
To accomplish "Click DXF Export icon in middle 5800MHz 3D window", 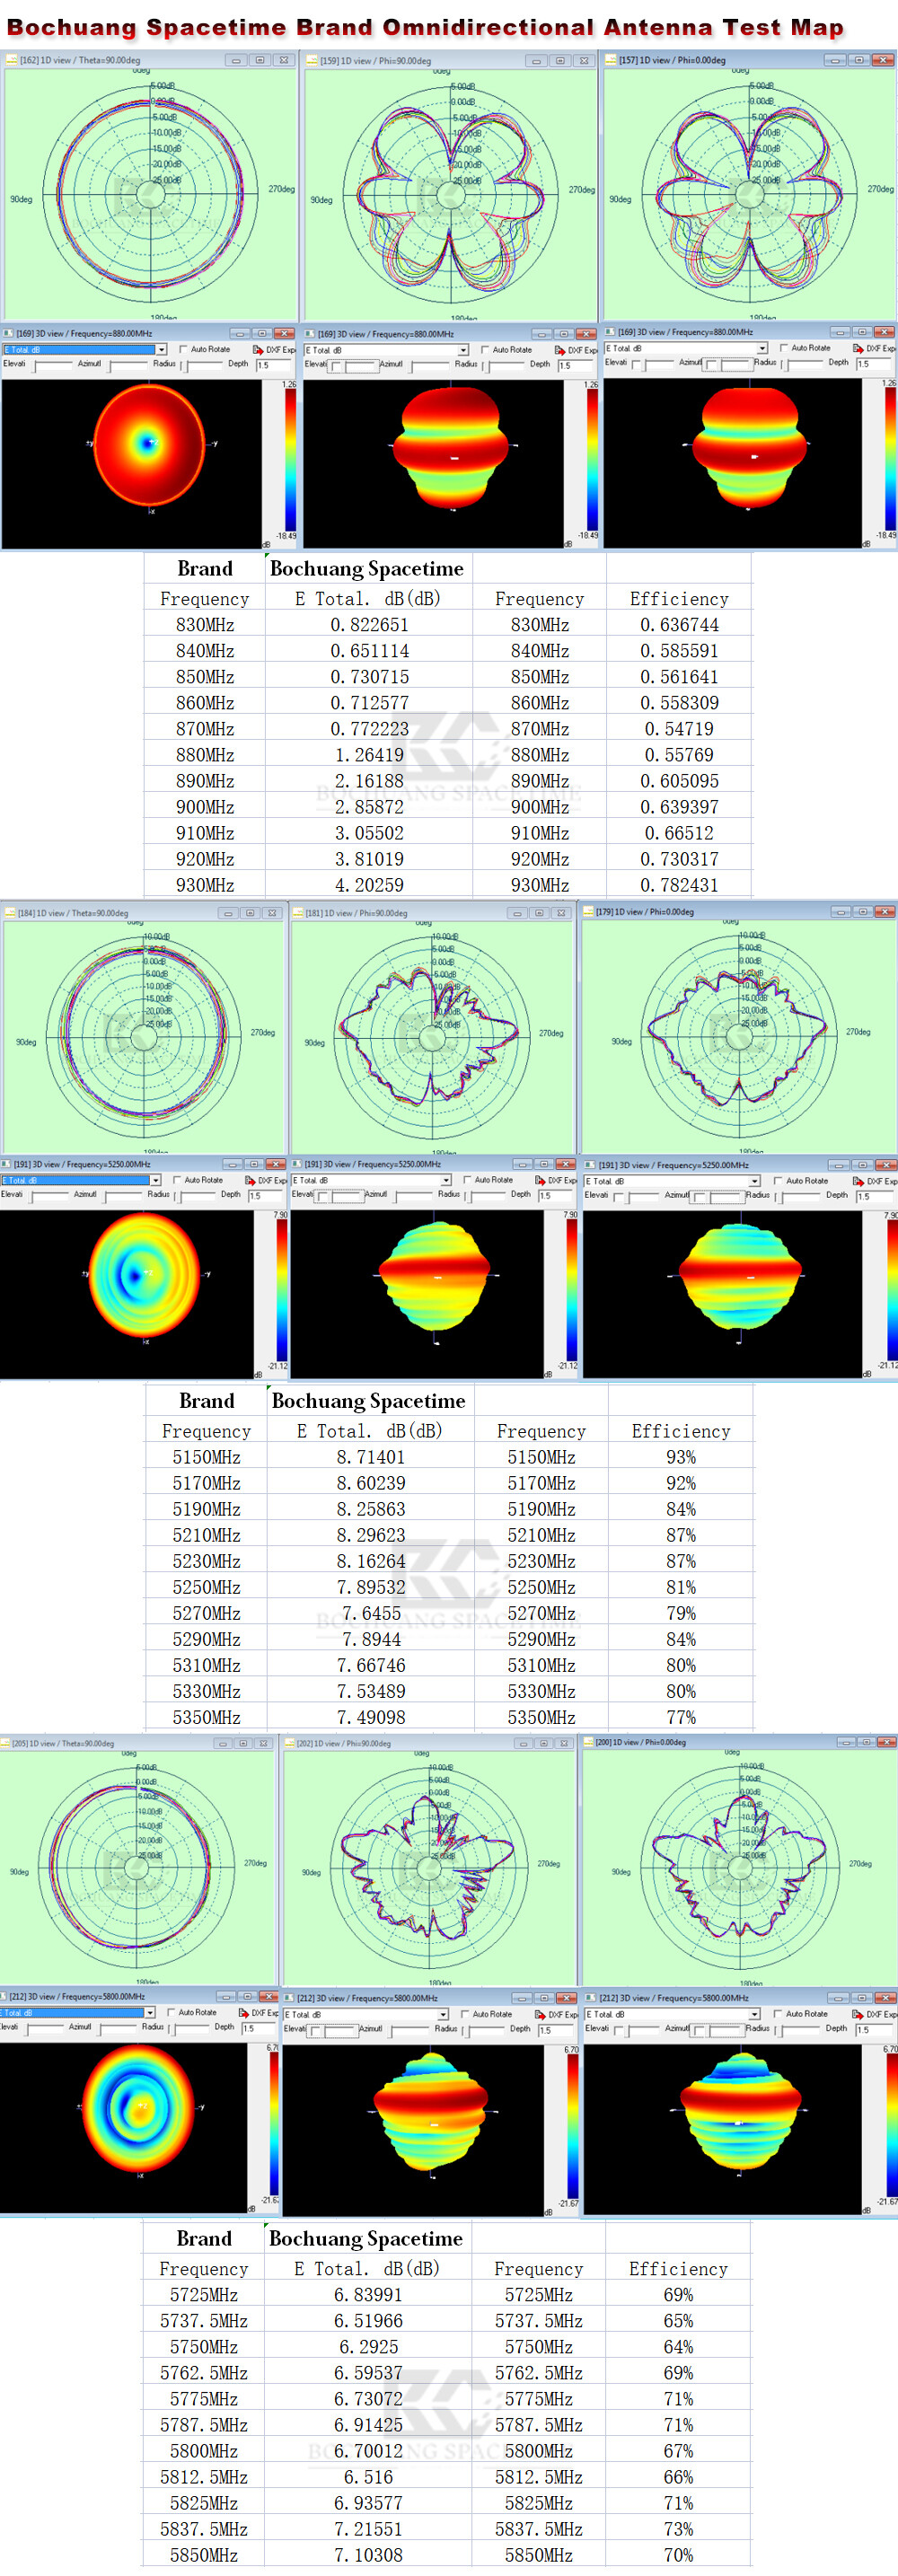I will (540, 2014).
